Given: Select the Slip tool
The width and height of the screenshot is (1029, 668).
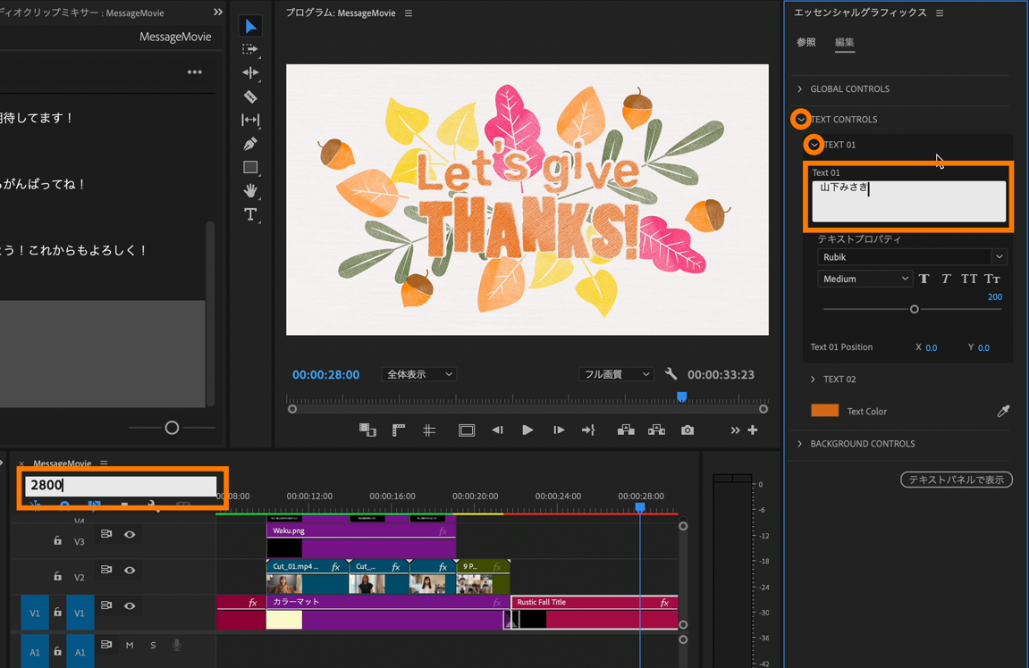Looking at the screenshot, I should click(x=250, y=120).
